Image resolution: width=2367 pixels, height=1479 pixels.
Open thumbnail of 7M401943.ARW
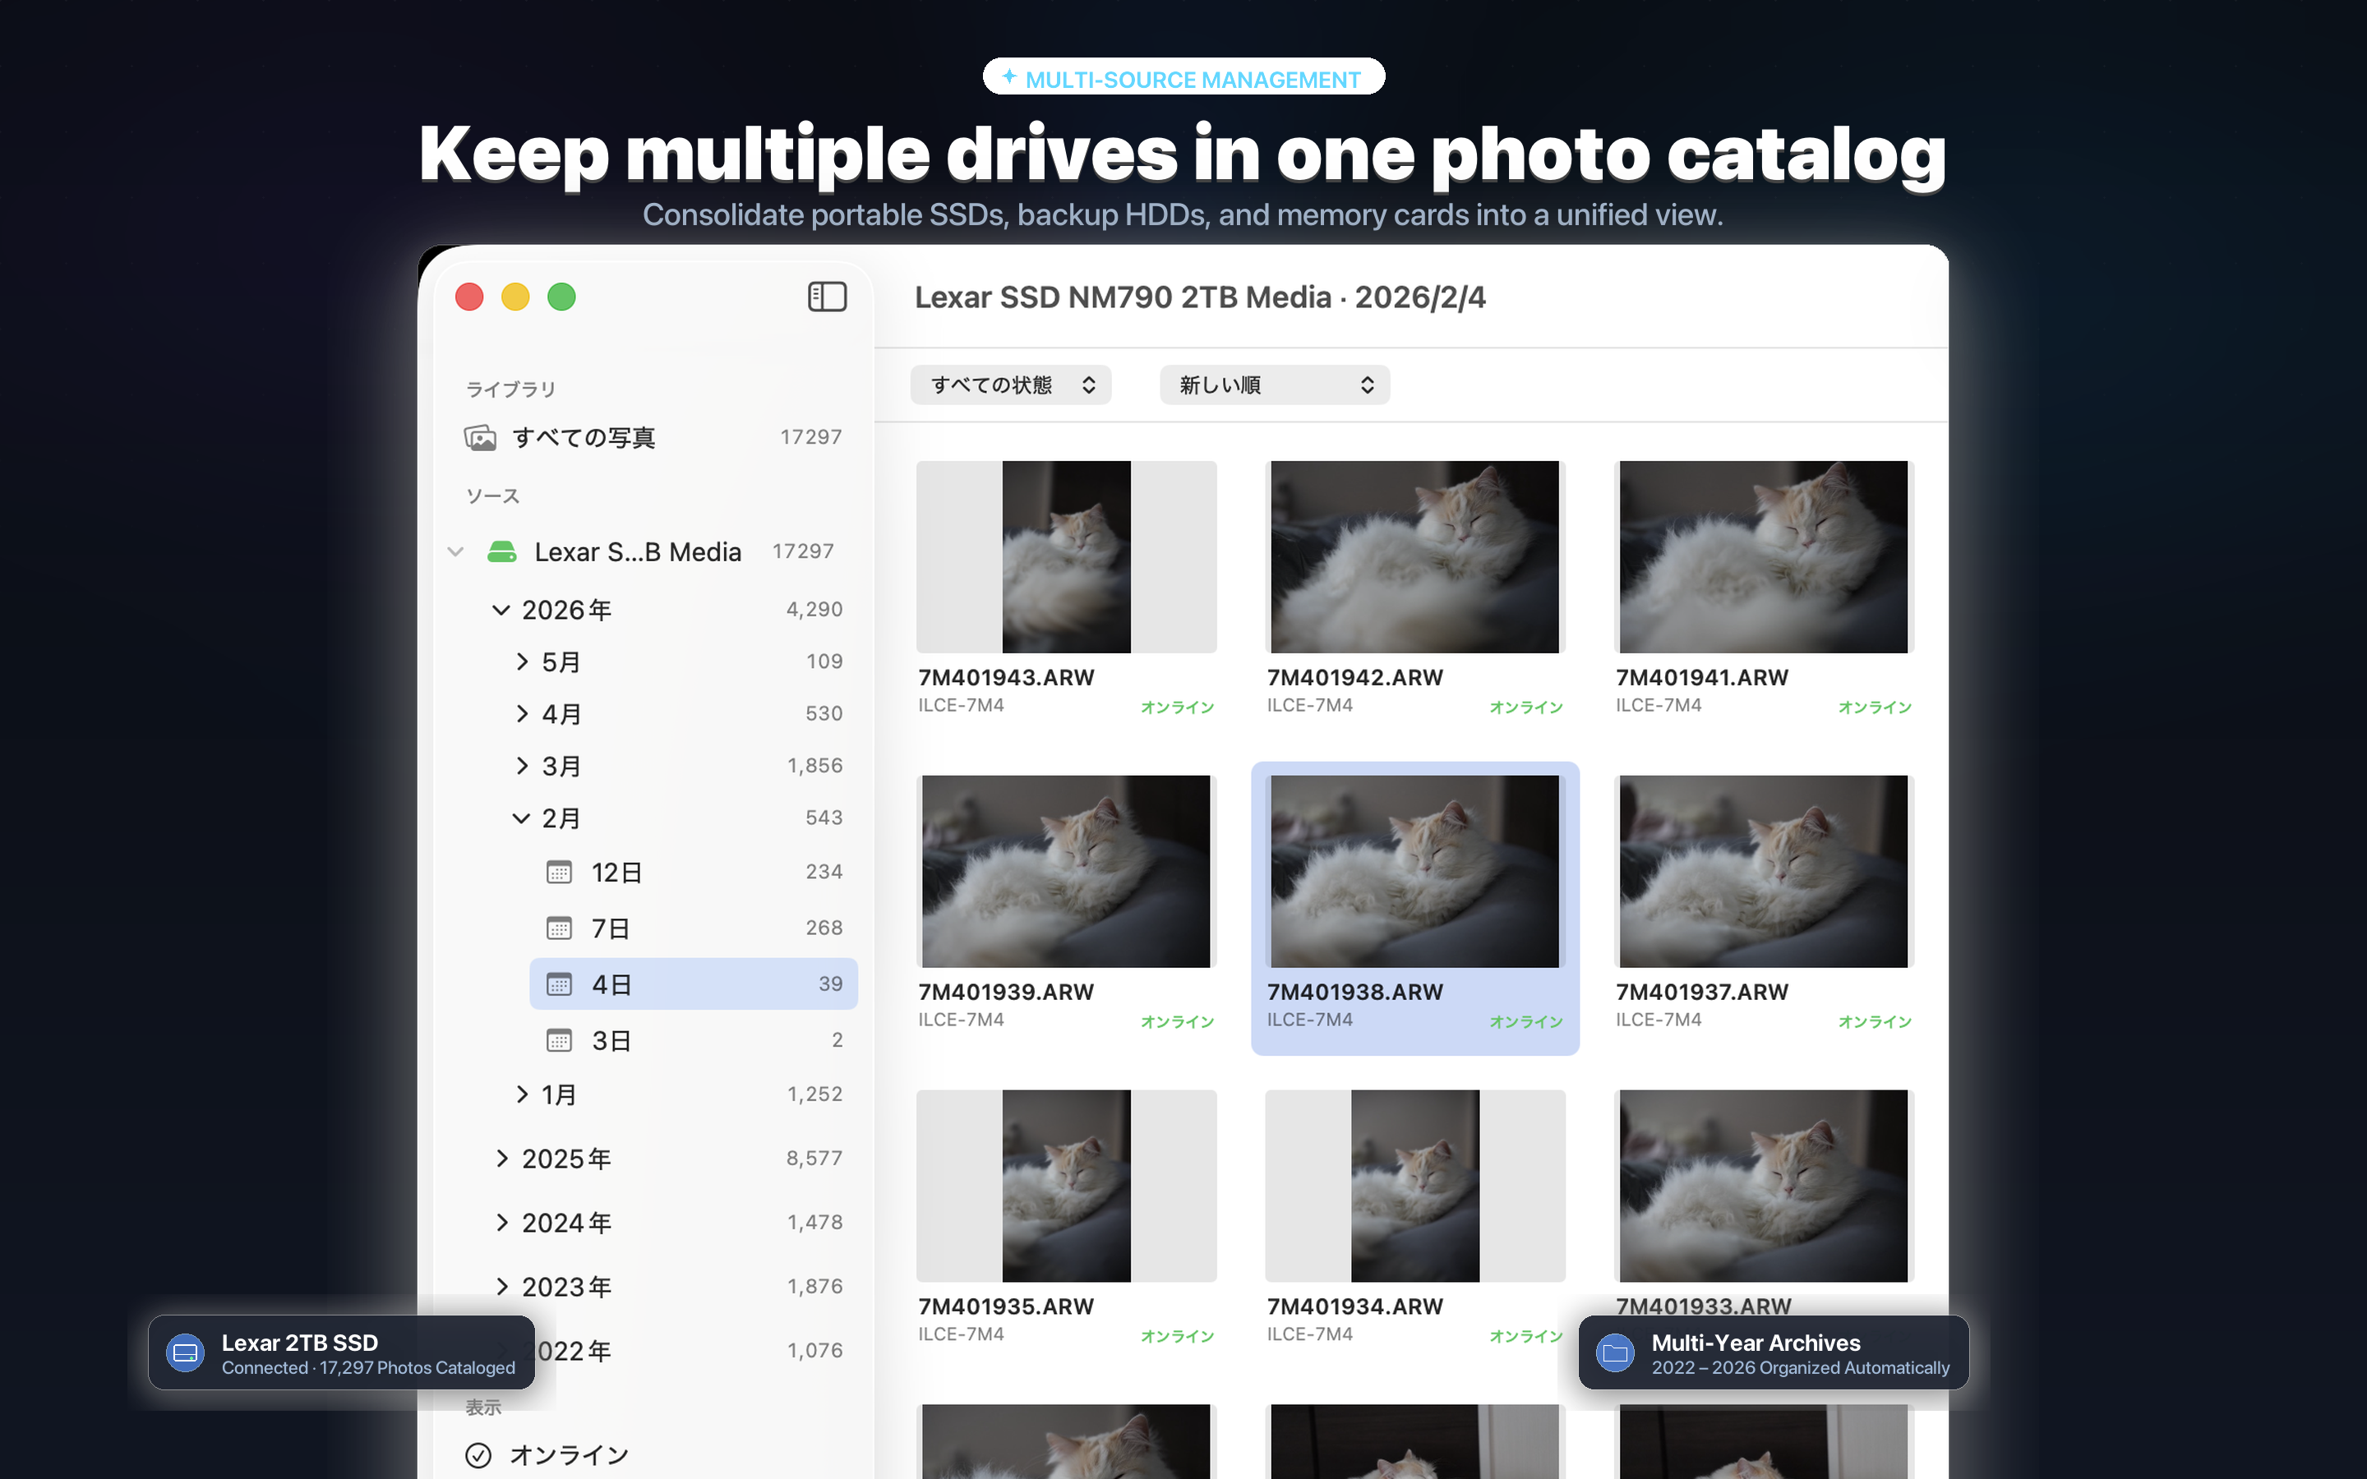(1066, 556)
